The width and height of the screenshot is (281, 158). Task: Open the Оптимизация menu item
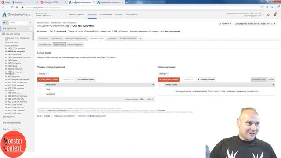click(106, 14)
